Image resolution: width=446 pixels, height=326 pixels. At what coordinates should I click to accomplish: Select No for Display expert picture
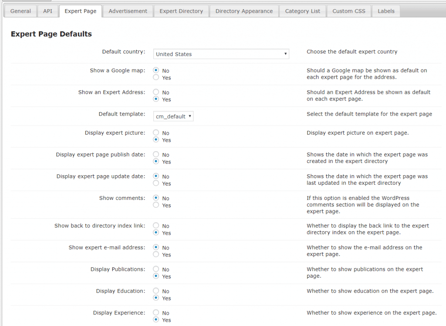156,133
